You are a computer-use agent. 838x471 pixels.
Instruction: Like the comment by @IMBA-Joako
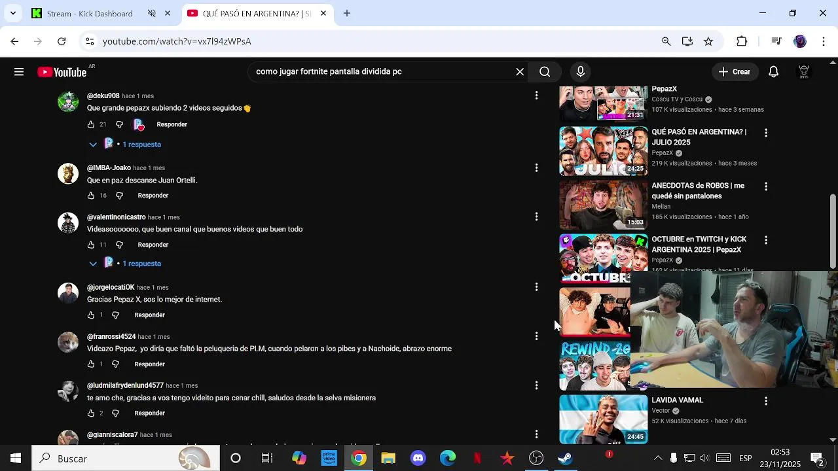point(91,196)
